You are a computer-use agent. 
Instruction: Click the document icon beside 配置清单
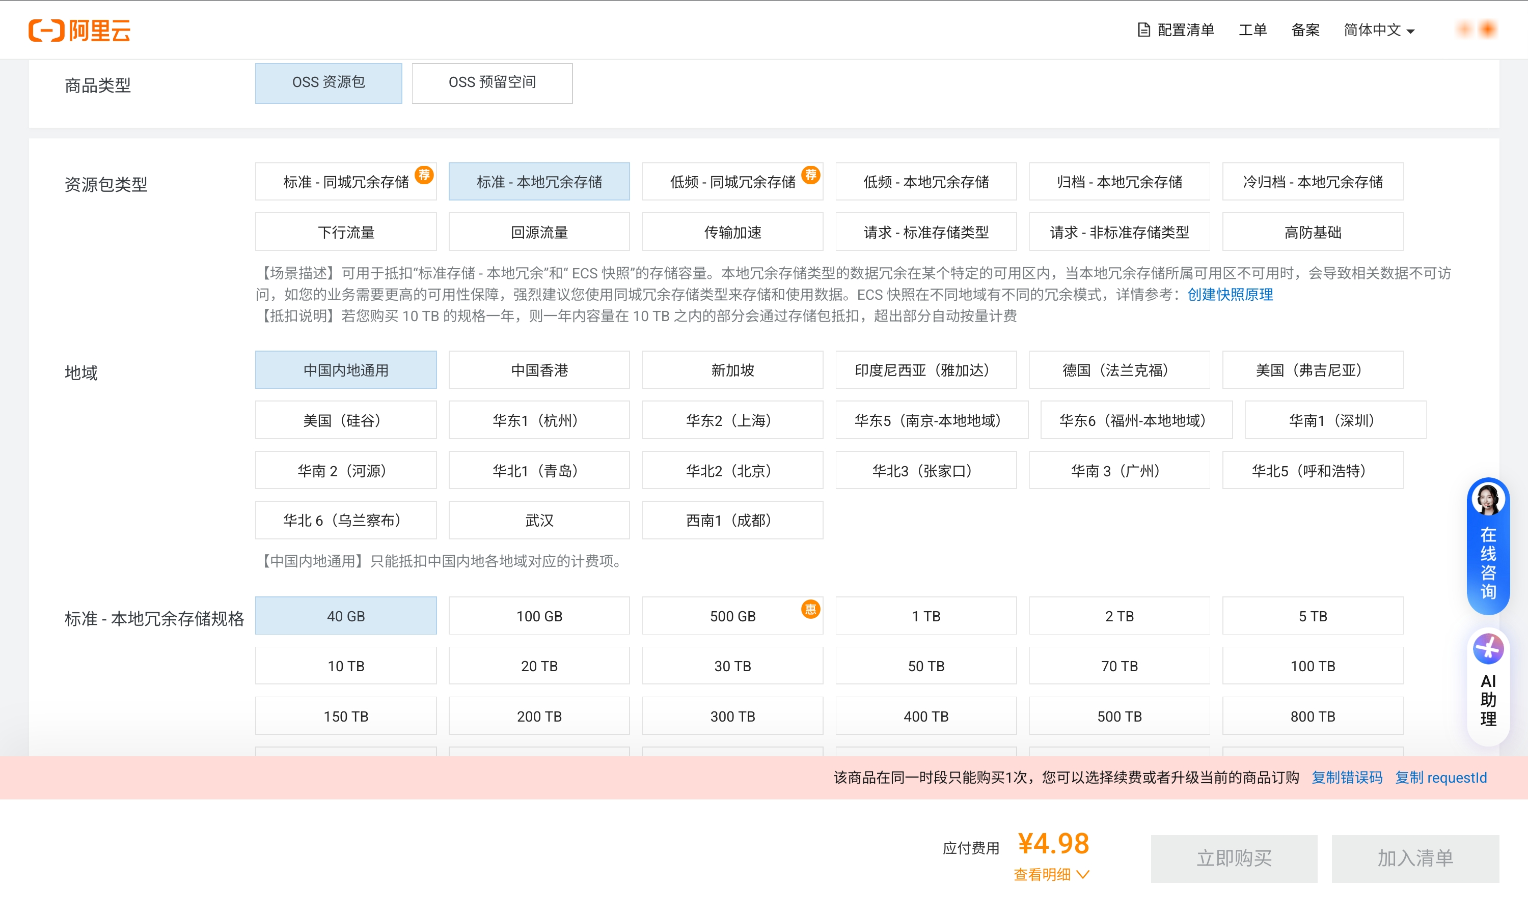(1143, 30)
